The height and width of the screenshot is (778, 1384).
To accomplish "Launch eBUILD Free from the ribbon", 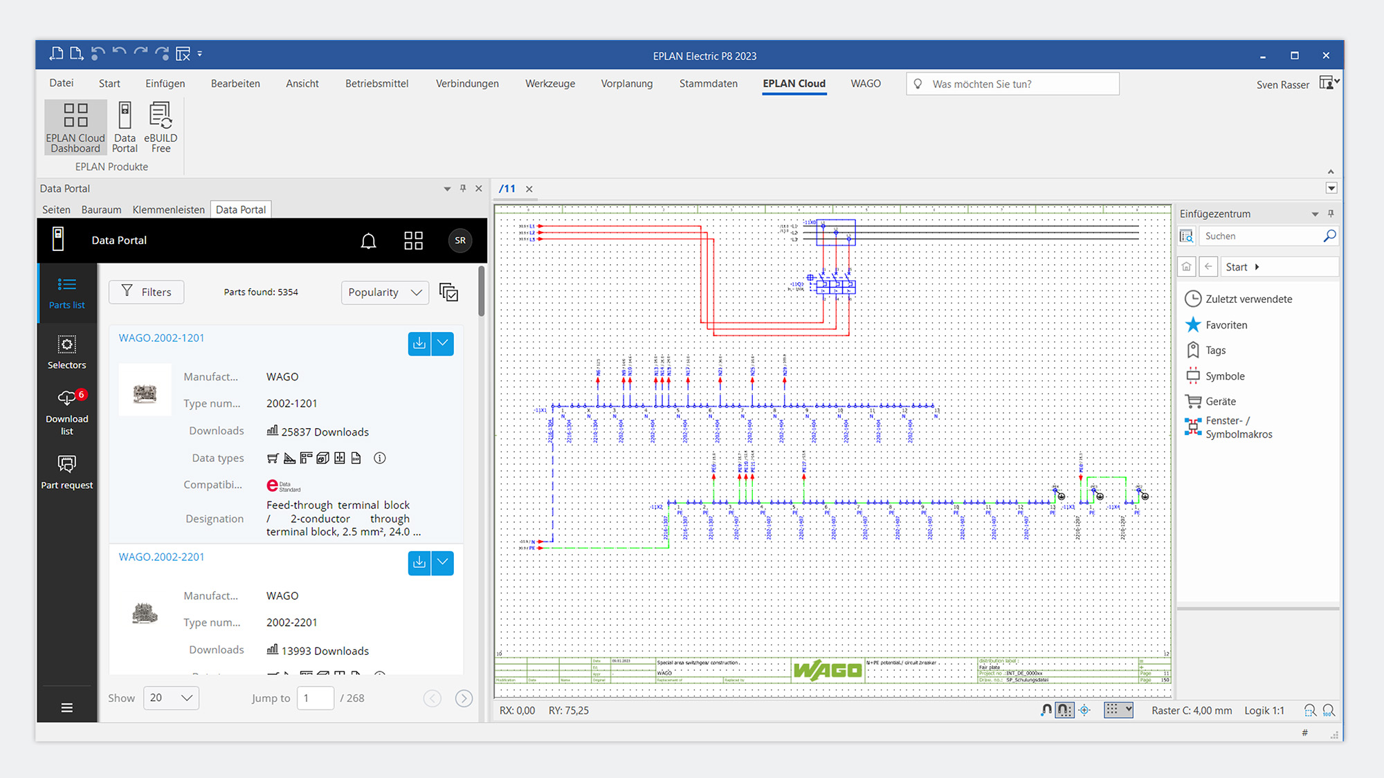I will [161, 127].
